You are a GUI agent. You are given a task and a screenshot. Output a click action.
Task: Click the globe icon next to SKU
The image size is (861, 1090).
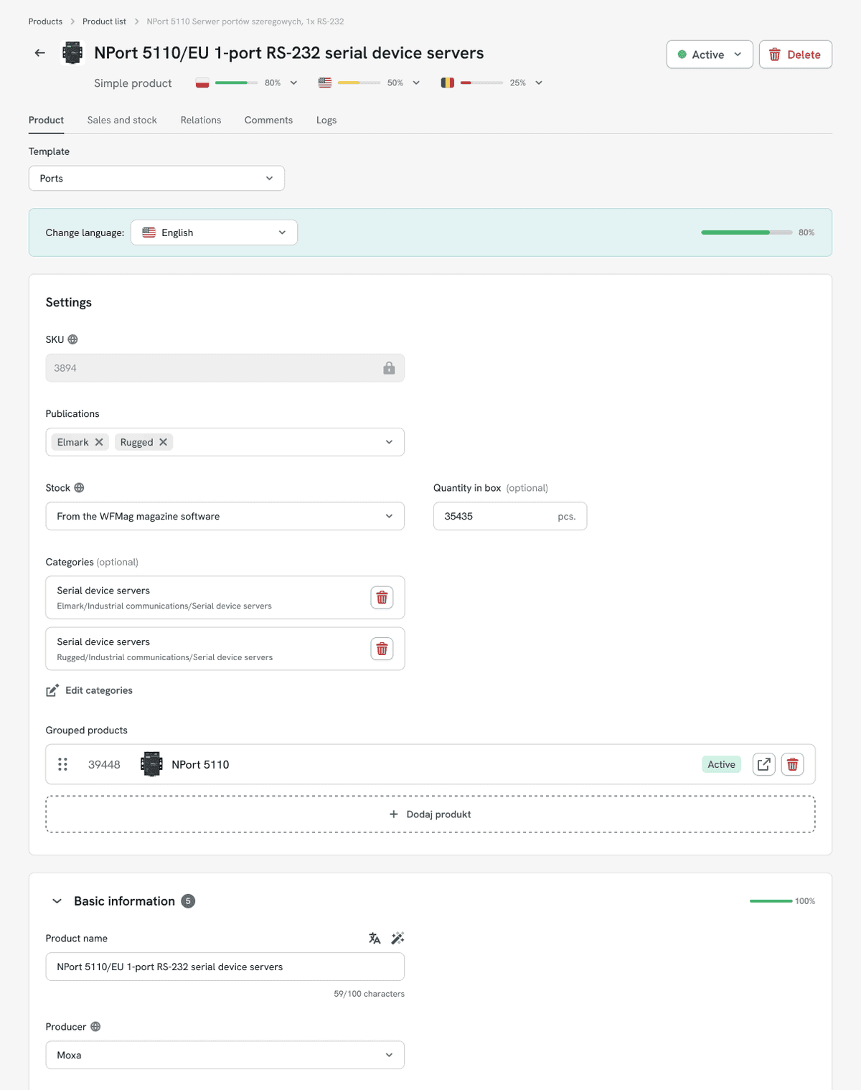point(72,339)
